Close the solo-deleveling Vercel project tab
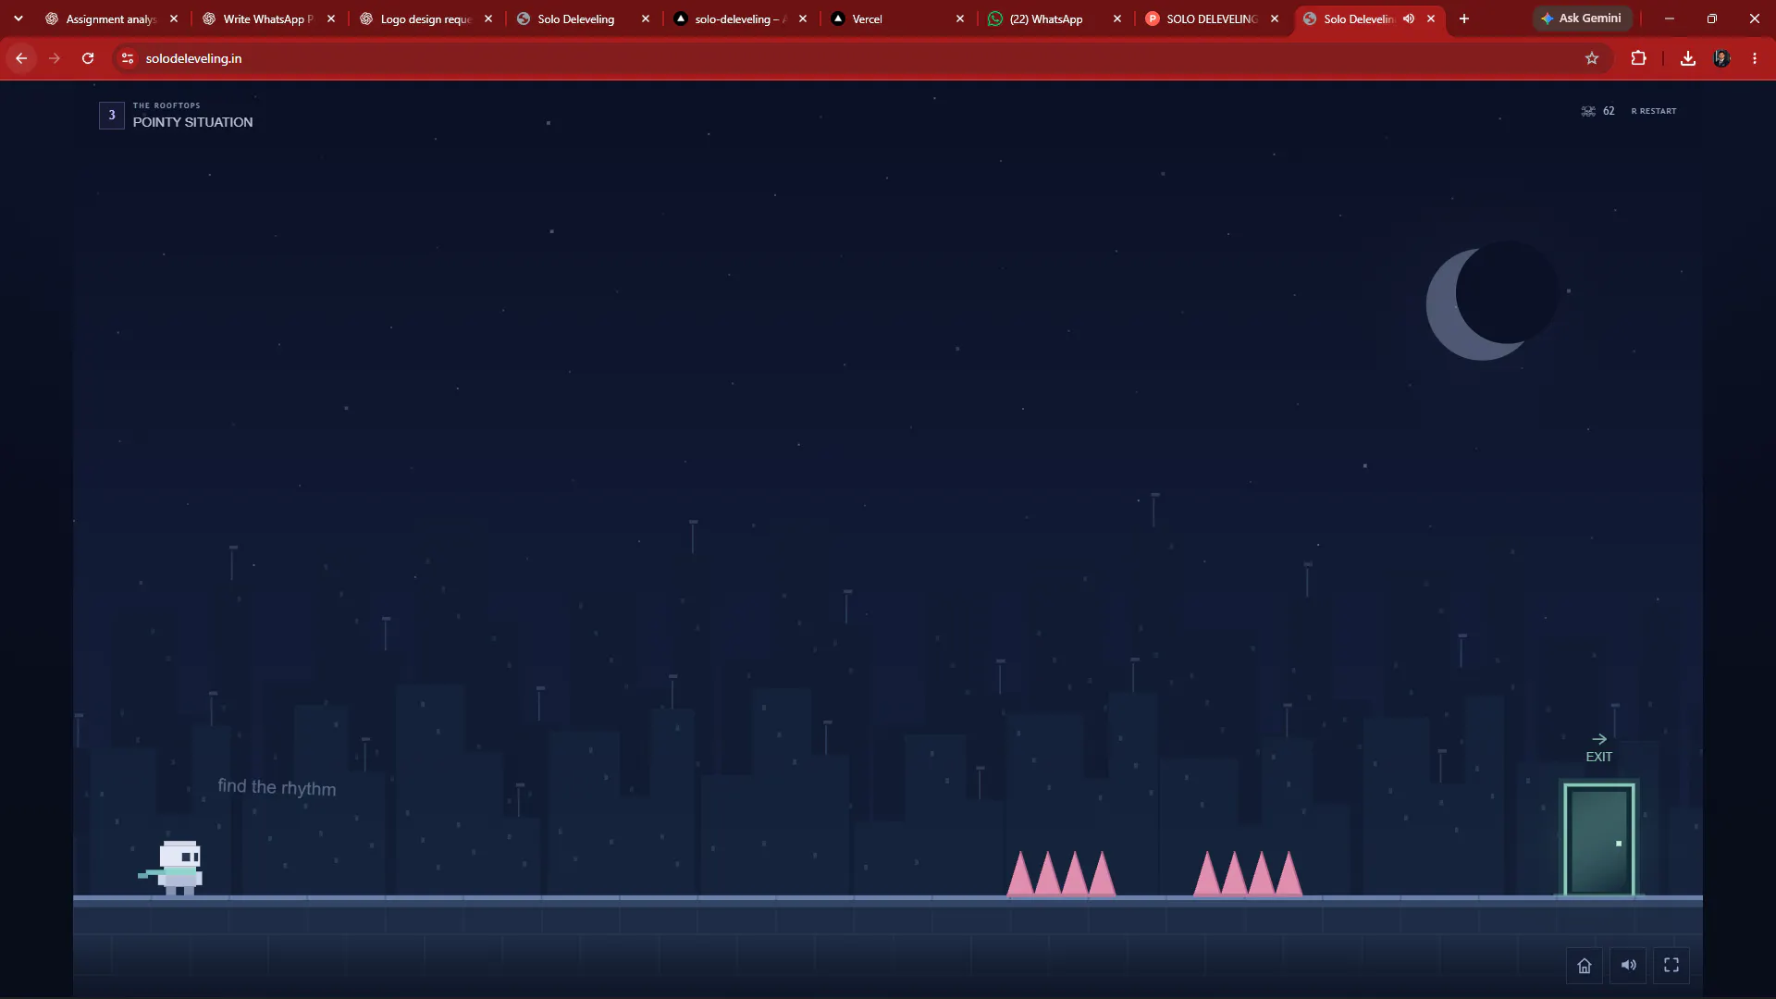 point(803,18)
